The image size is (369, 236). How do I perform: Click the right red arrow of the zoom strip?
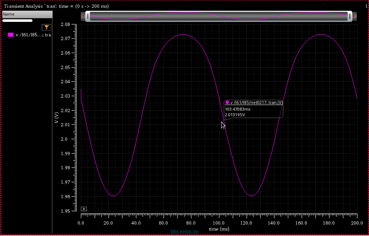(354, 16)
